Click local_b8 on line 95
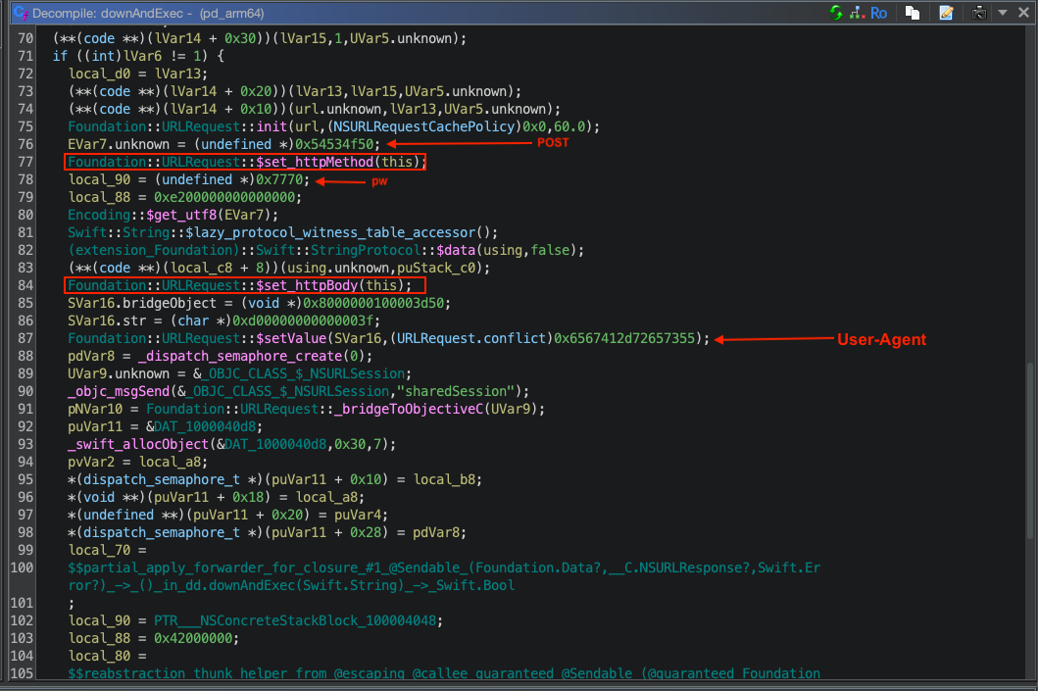This screenshot has height=691, width=1038. (444, 480)
